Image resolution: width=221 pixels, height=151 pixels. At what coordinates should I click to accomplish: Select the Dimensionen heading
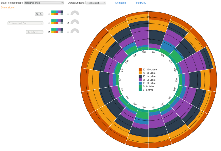(8, 8)
